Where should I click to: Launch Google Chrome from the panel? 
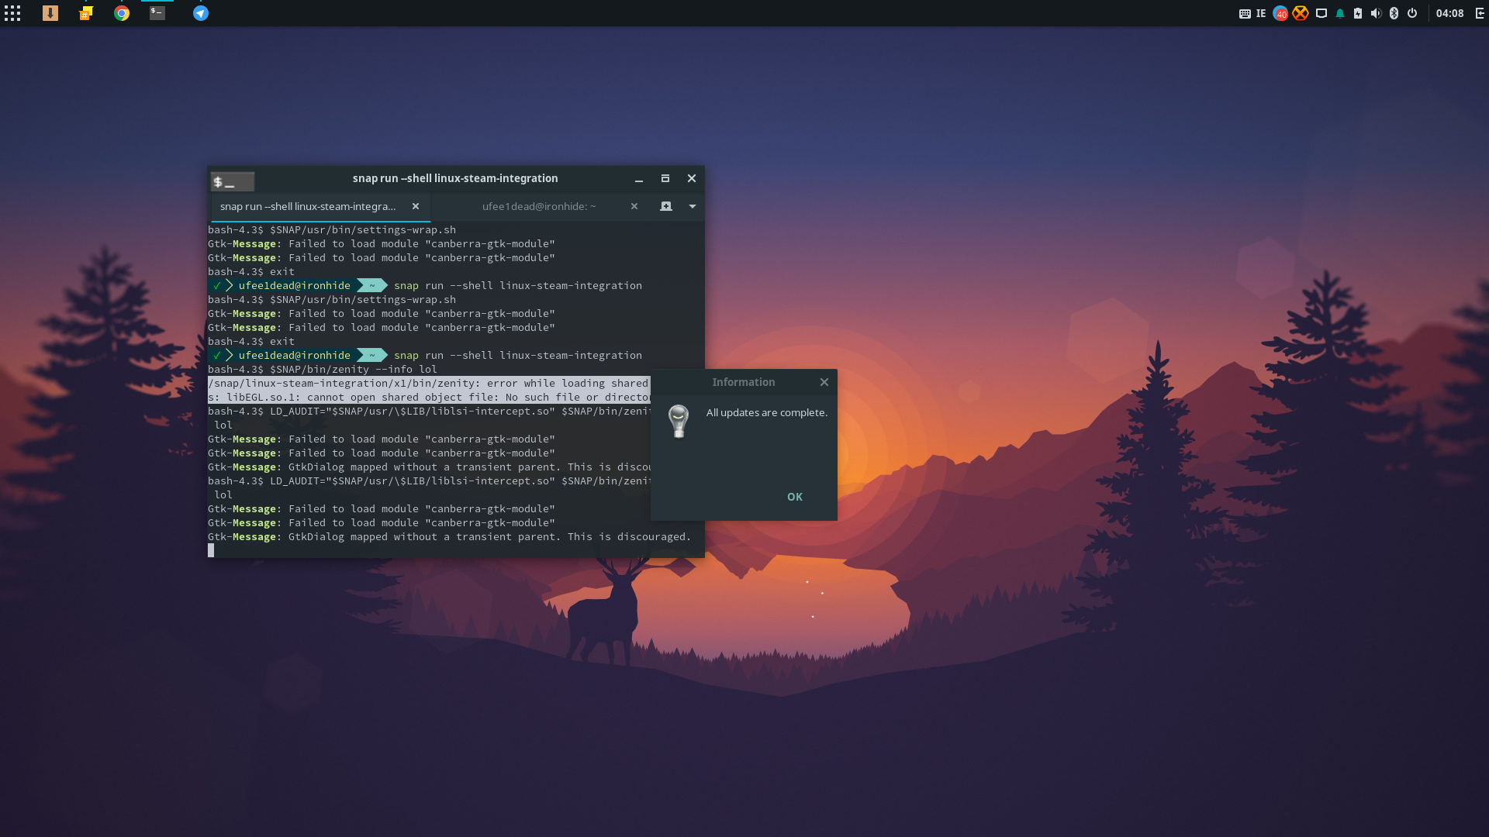122,13
